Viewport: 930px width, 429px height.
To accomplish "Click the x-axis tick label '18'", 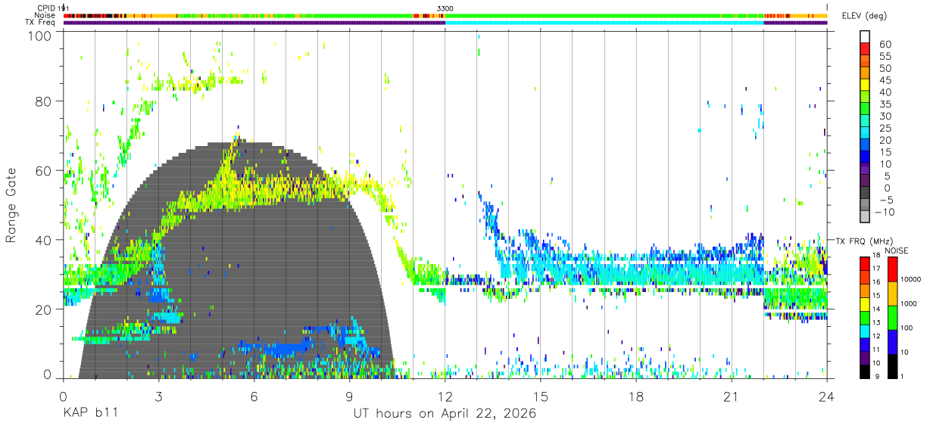I will [x=636, y=396].
